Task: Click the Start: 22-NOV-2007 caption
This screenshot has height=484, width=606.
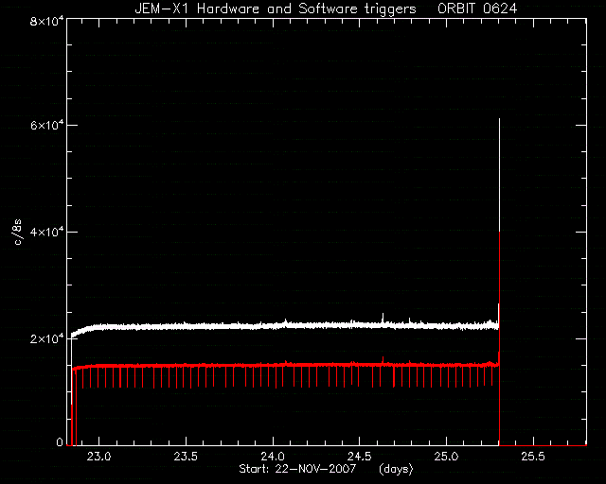Action: click(297, 469)
